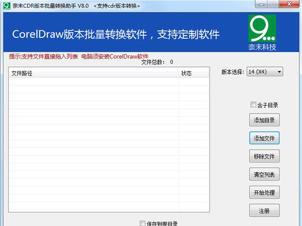Click the 版本选择 label
Image resolution: width=302 pixels, height=226 pixels.
pos(233,72)
